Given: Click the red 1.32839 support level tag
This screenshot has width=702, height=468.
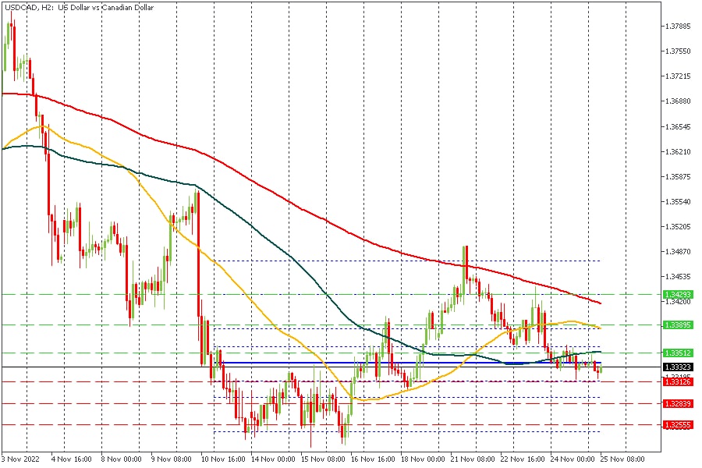Looking at the screenshot, I should click(x=678, y=403).
